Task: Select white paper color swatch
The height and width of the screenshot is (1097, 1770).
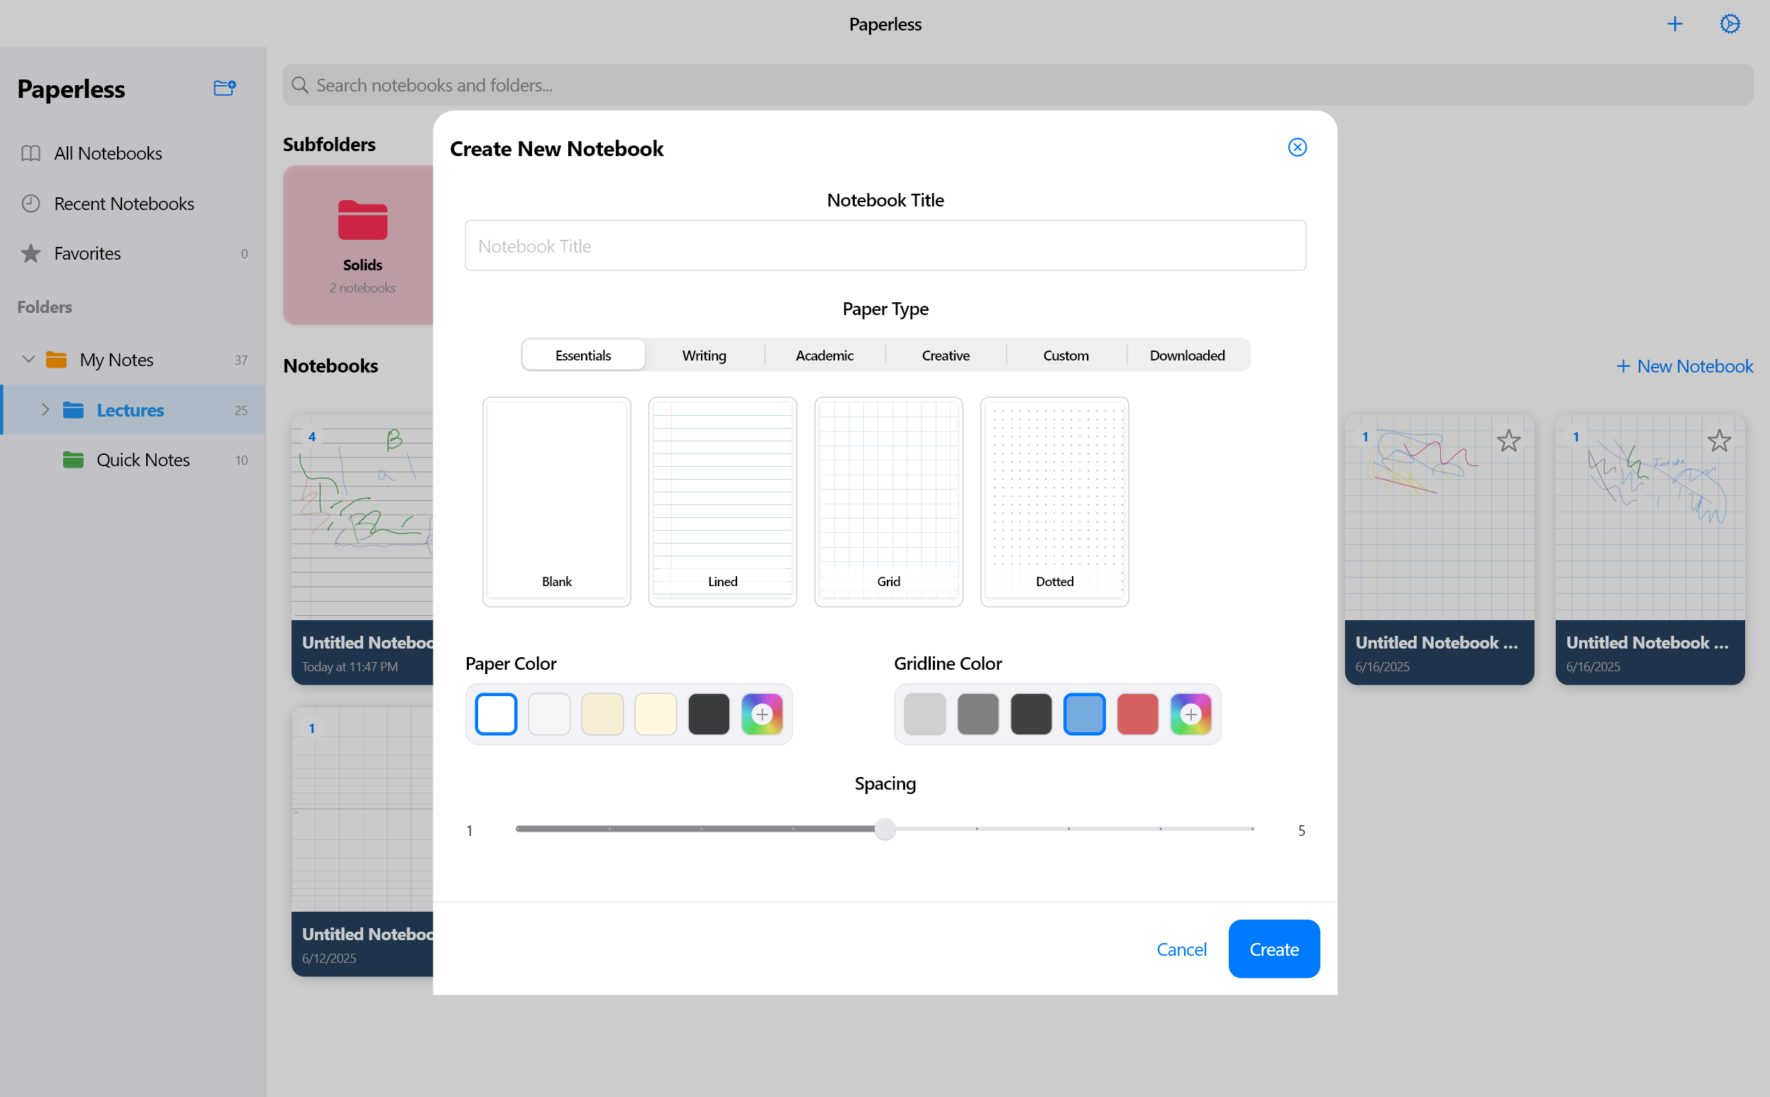Action: click(x=495, y=714)
